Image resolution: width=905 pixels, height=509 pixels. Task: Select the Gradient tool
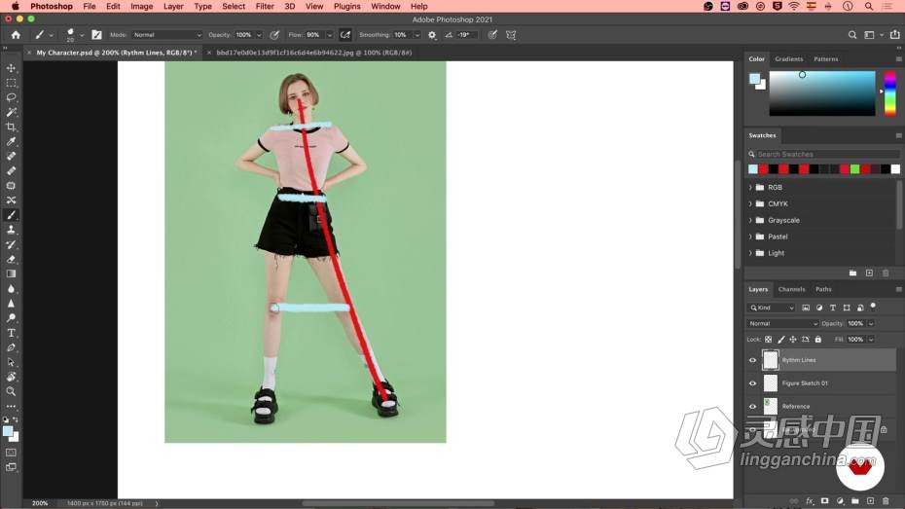[x=11, y=273]
